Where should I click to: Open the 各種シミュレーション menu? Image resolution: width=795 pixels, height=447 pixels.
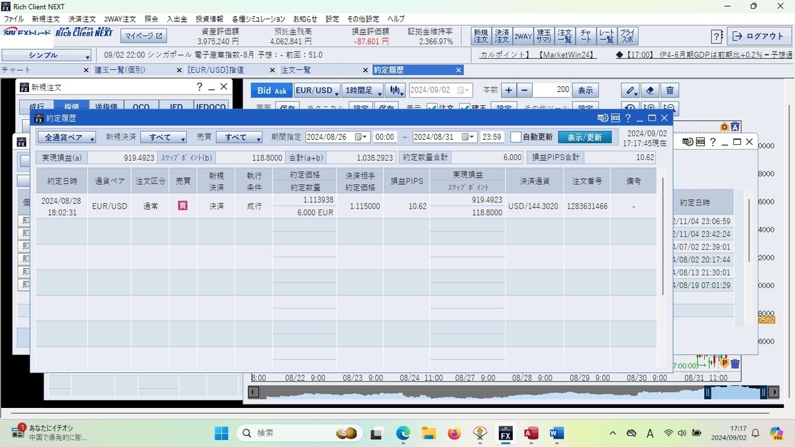tap(258, 19)
